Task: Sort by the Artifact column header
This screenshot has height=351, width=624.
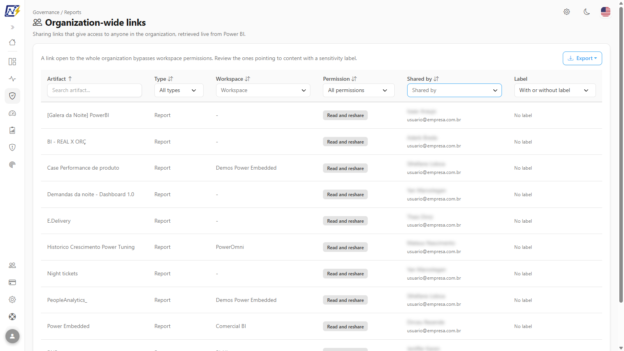Action: (60, 79)
